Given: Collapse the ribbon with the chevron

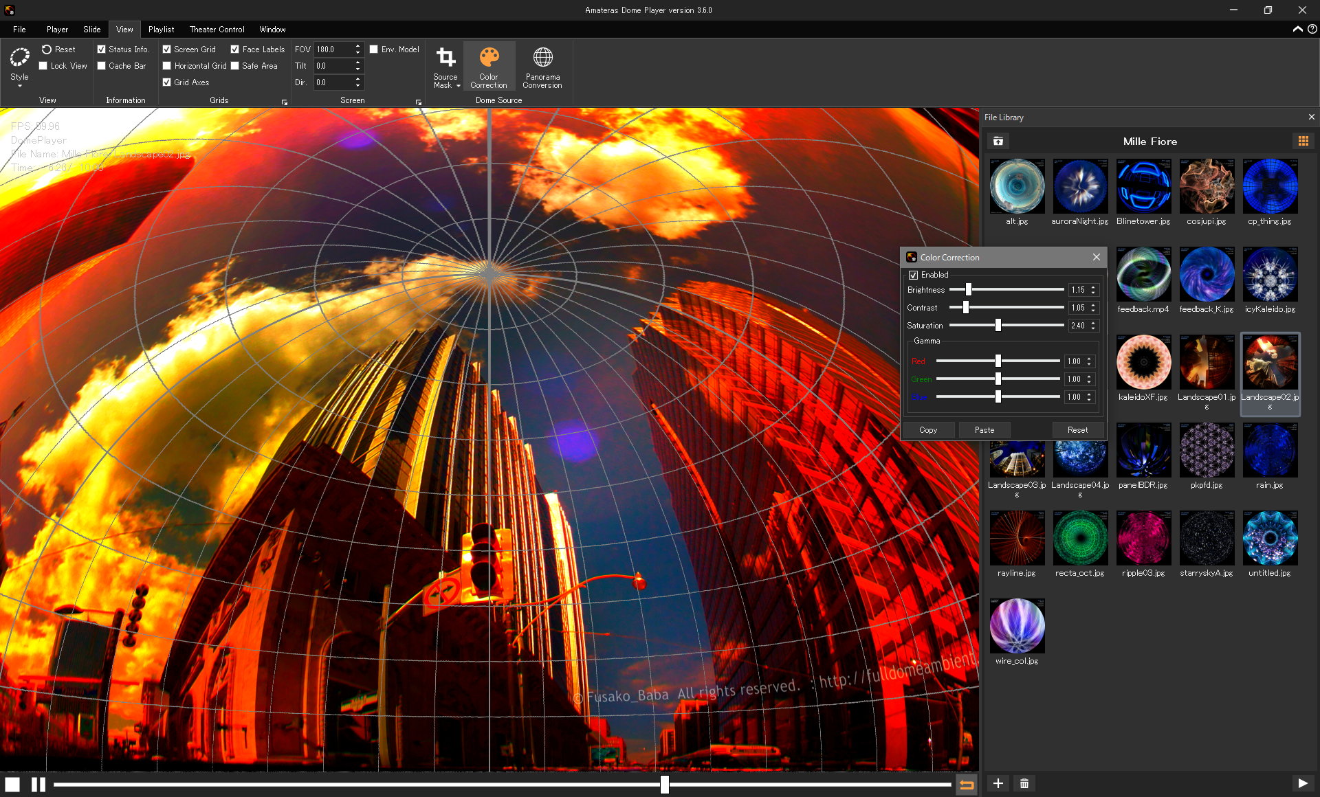Looking at the screenshot, I should click(1297, 29).
